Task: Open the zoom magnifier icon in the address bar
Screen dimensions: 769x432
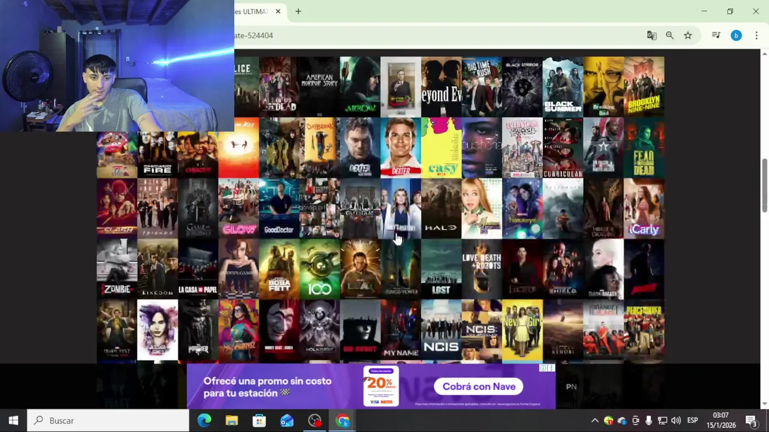Action: (x=669, y=35)
